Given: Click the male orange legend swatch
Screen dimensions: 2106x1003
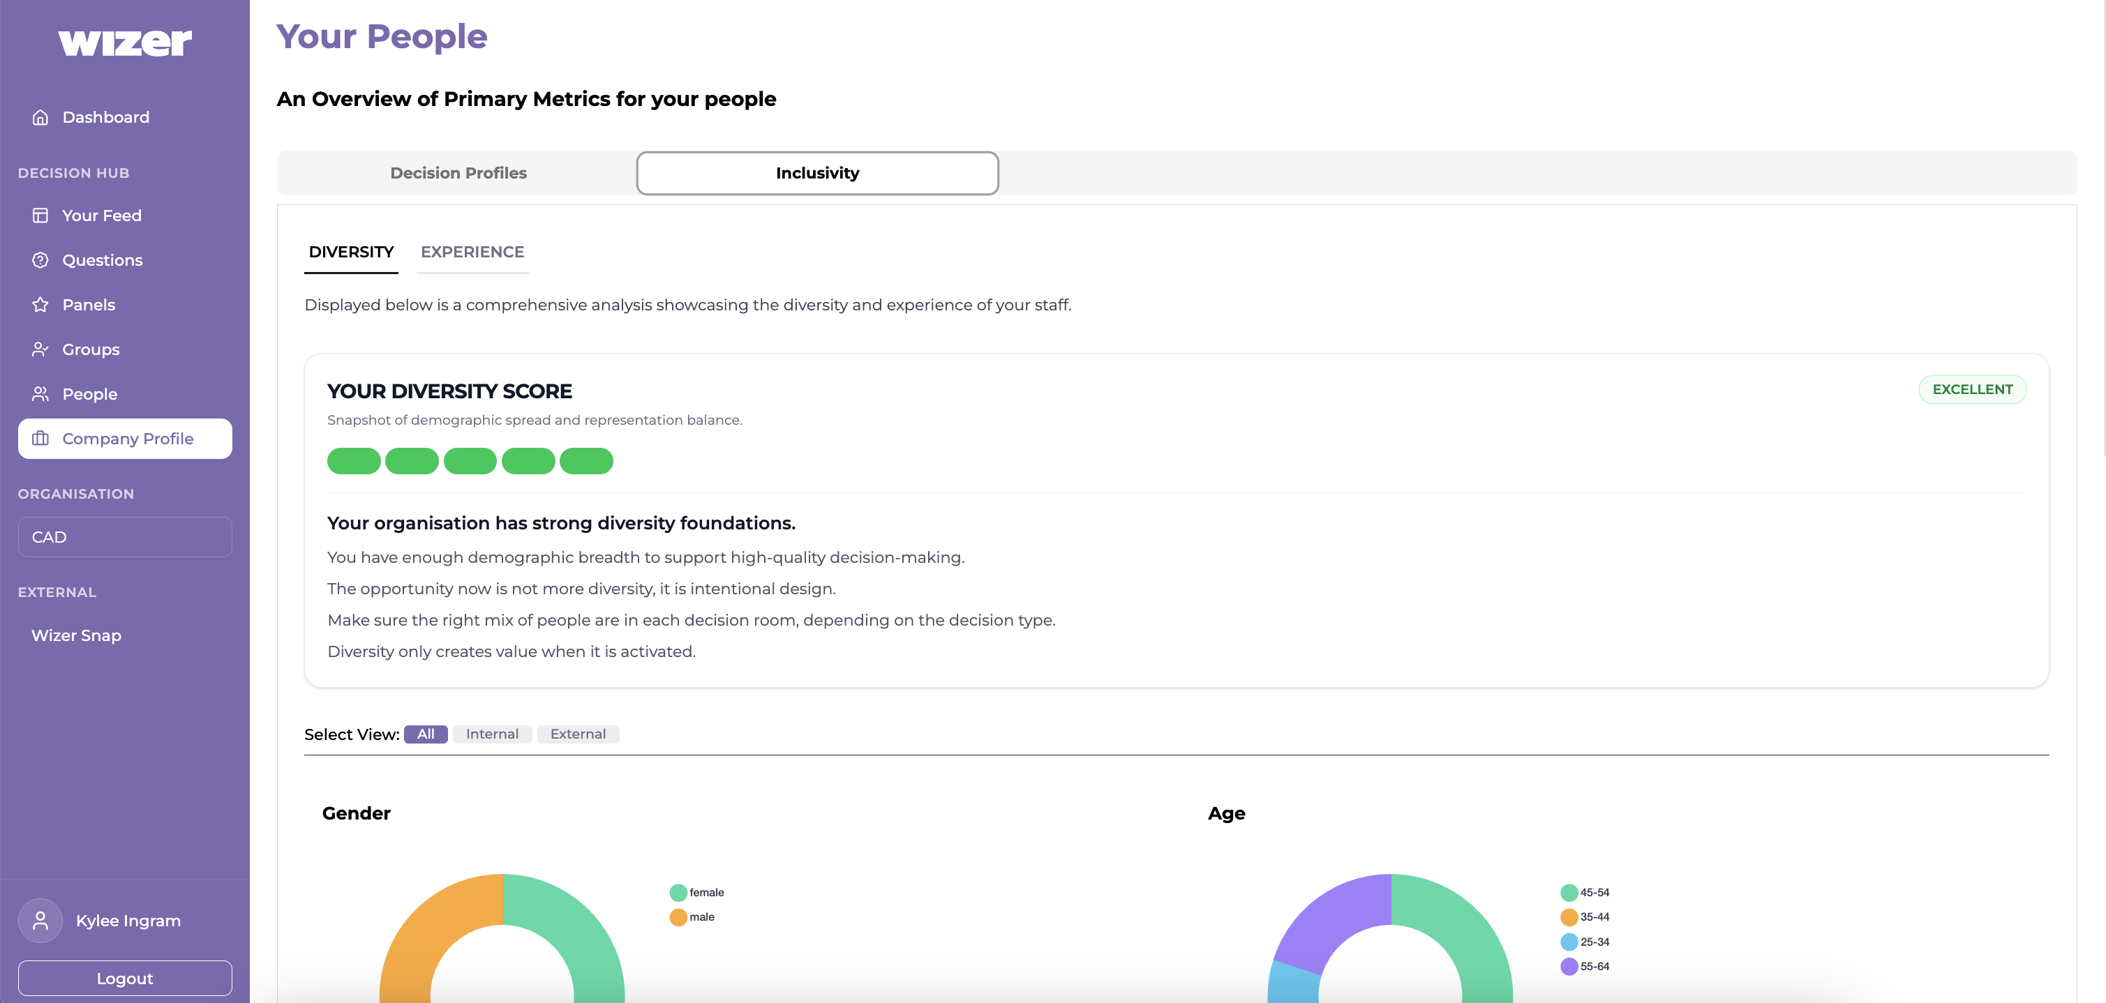Looking at the screenshot, I should tap(678, 917).
